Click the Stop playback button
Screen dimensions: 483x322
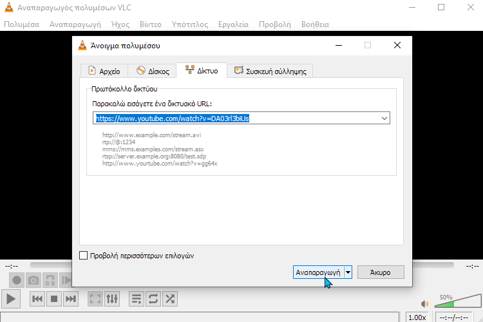[54, 299]
